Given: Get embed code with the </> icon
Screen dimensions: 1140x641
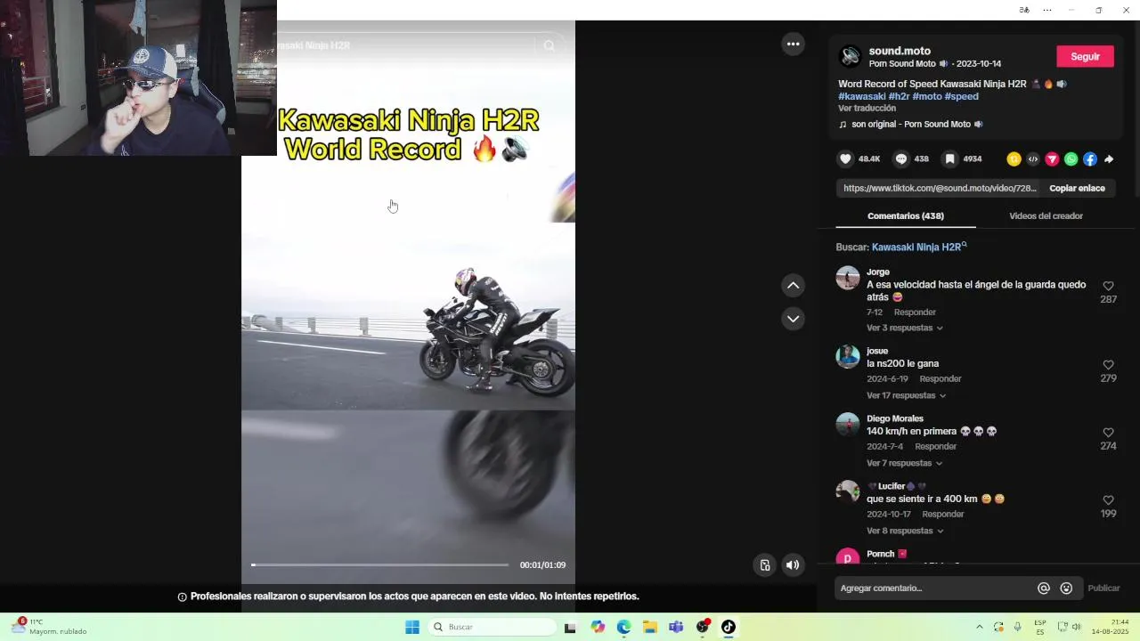Looking at the screenshot, I should coord(1033,159).
